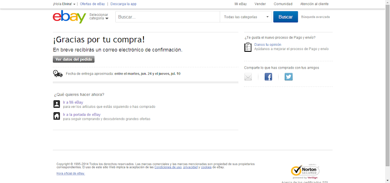
Task: Click Comparte lo que has comprado text
Action: [282, 68]
